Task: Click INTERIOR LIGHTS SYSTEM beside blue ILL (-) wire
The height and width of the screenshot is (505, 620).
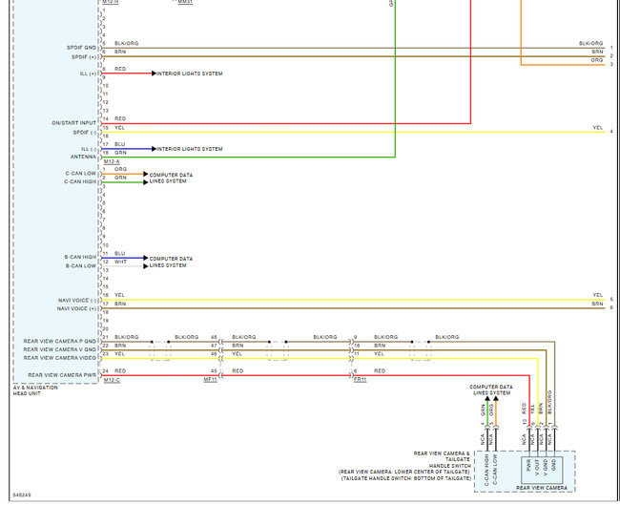Action: (x=190, y=149)
